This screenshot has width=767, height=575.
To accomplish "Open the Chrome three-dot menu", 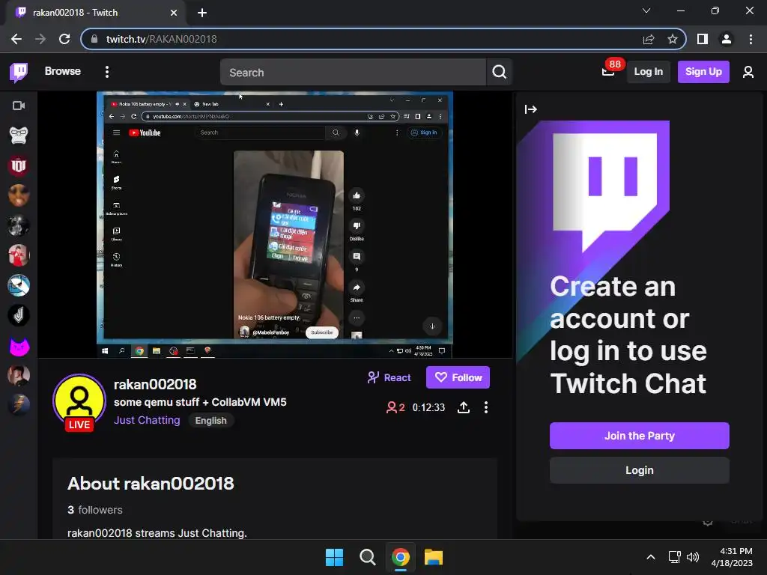I will point(751,39).
